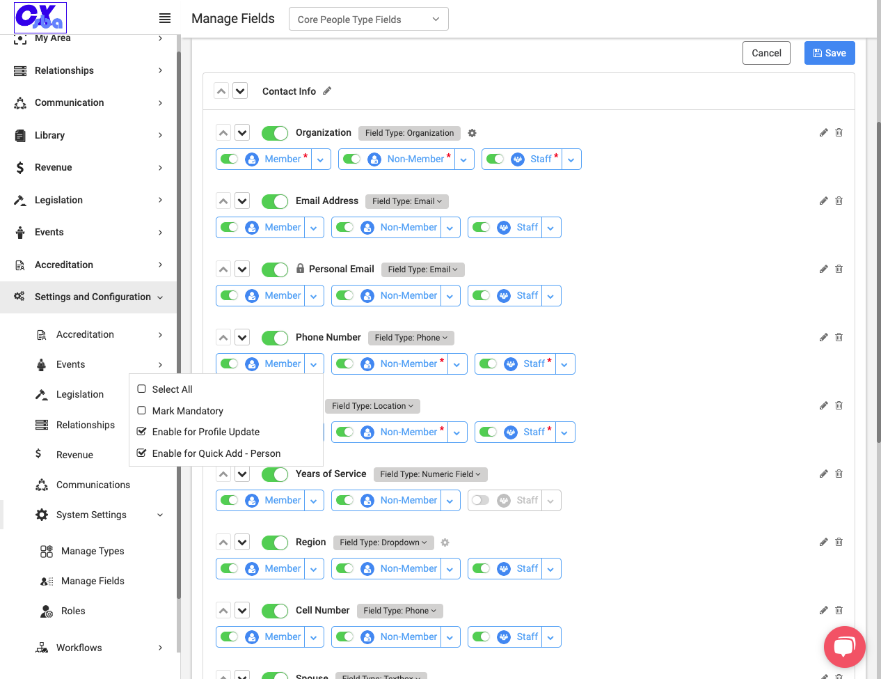Delete the Phone Number field

pyautogui.click(x=839, y=337)
